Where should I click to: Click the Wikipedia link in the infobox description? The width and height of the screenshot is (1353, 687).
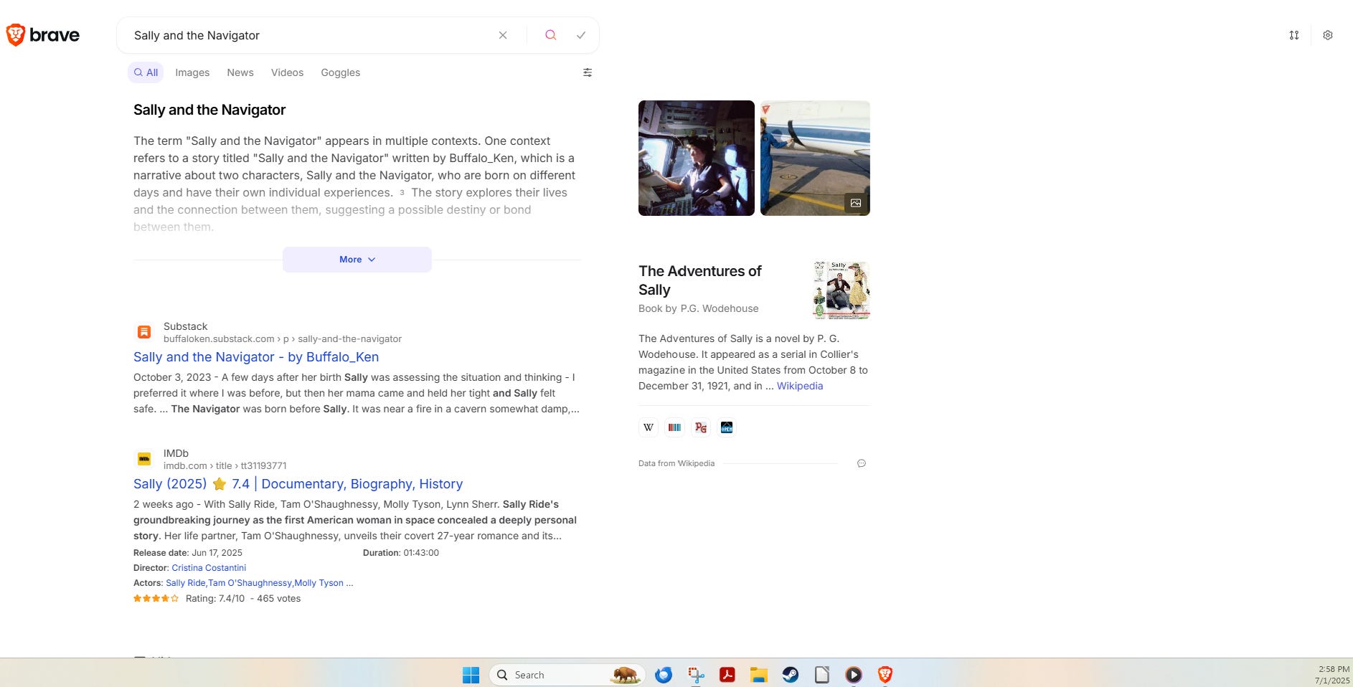tap(800, 386)
